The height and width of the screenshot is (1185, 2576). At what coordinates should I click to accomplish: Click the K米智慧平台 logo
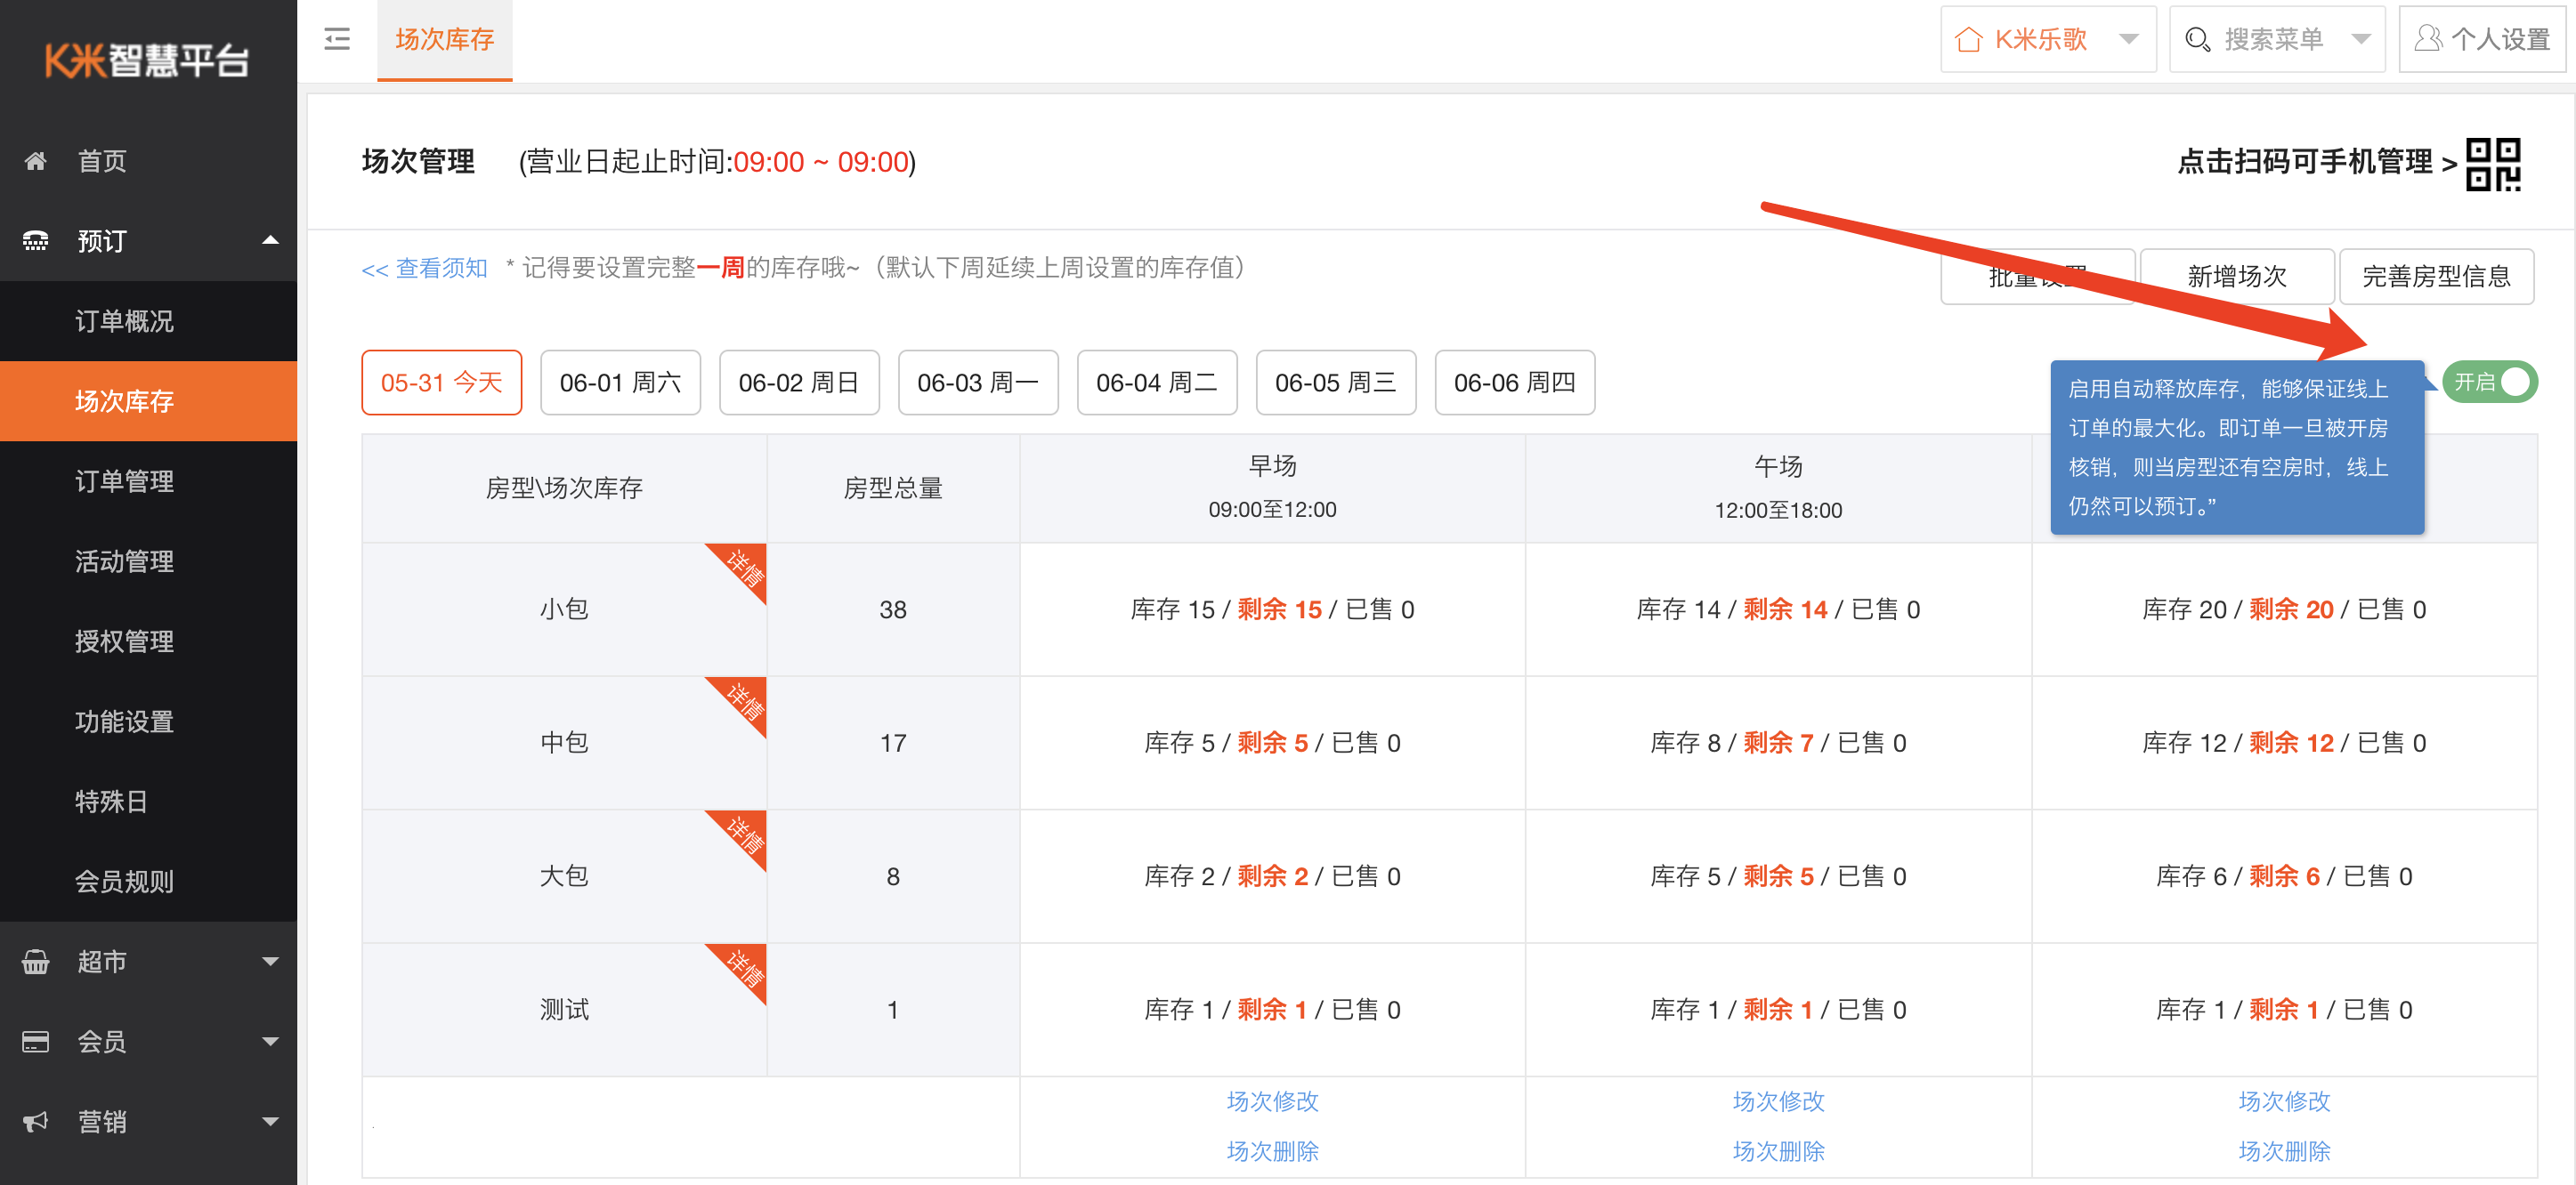(148, 60)
